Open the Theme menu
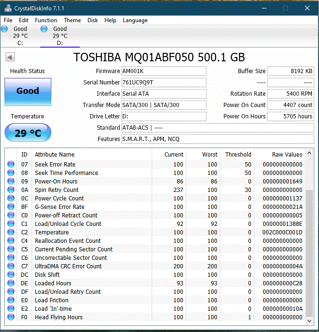 pos(72,20)
